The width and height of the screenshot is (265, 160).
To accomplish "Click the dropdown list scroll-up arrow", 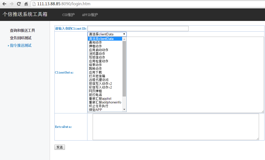I will pyautogui.click(x=124, y=39).
